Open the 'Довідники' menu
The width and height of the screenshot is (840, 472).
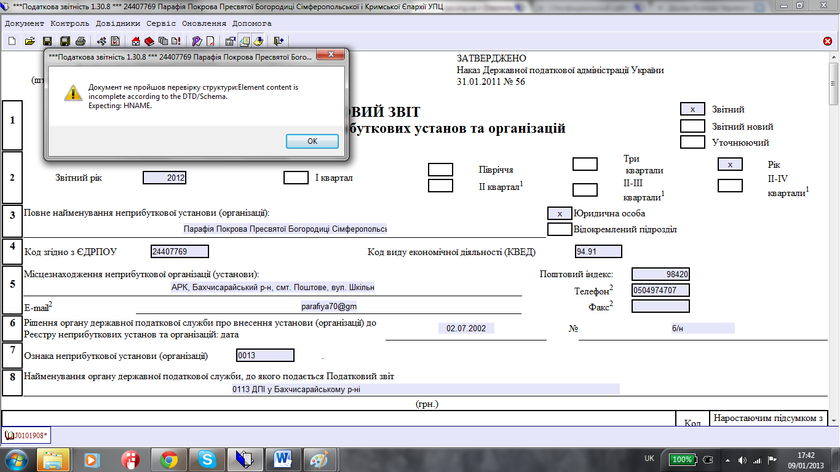(x=117, y=23)
